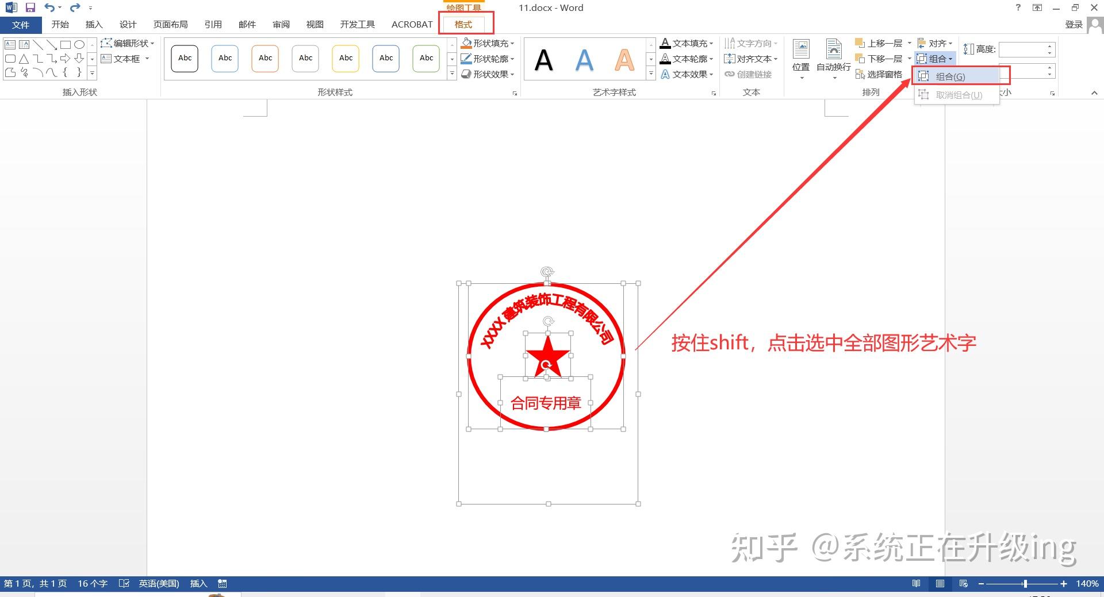Viewport: 1104px width, 597px height.
Task: Apply the orange outline Abc shape style
Action: pyautogui.click(x=266, y=59)
